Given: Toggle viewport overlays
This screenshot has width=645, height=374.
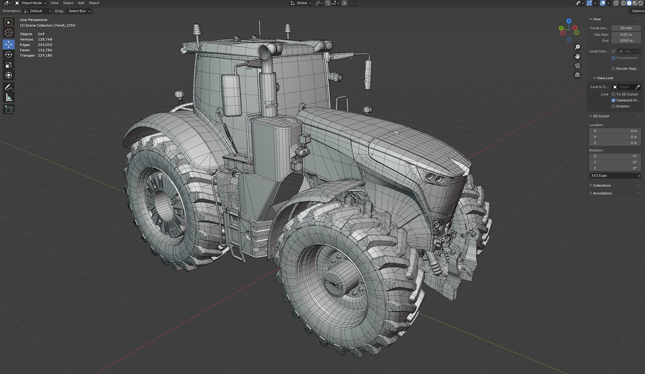Looking at the screenshot, I should coord(602,3).
